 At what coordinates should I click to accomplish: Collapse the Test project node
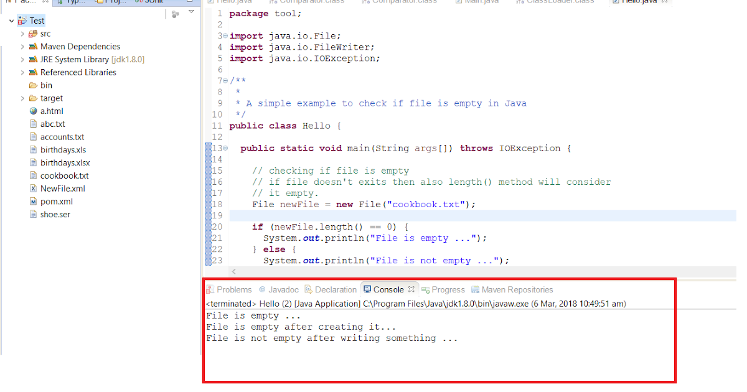click(11, 20)
